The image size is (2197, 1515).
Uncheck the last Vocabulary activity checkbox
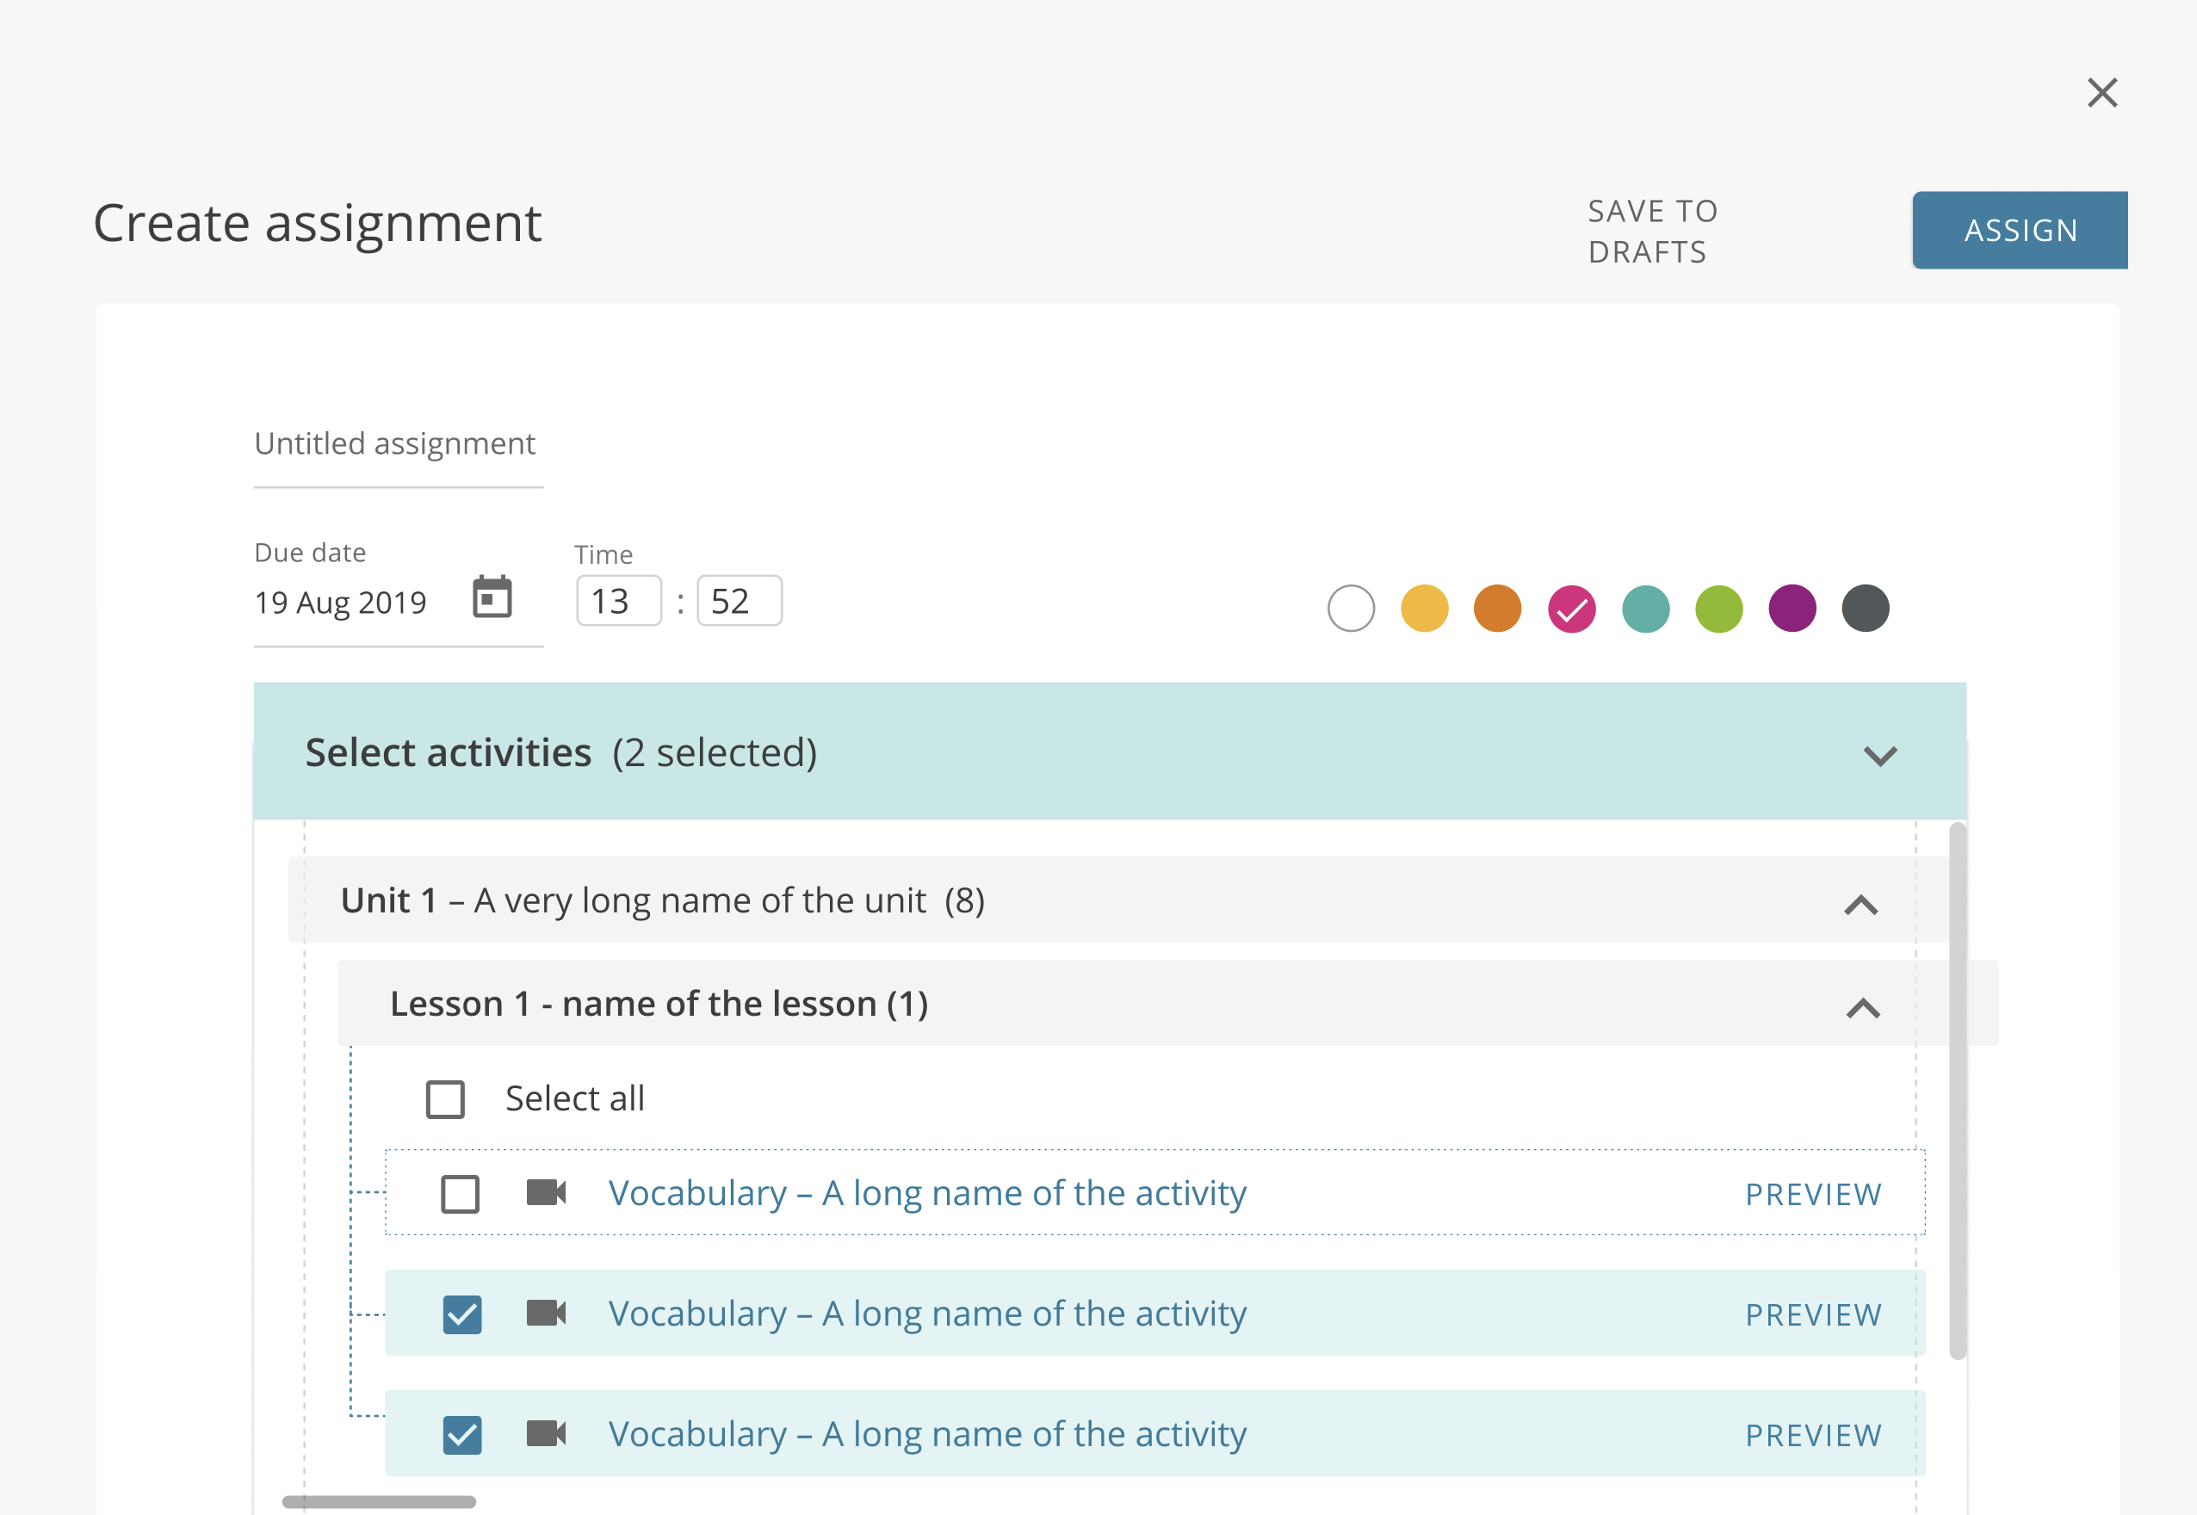coord(462,1435)
